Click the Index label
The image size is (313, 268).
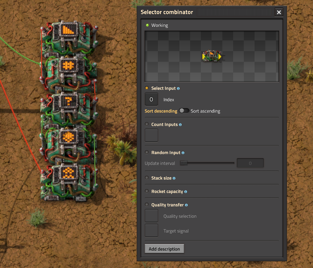[x=169, y=100]
